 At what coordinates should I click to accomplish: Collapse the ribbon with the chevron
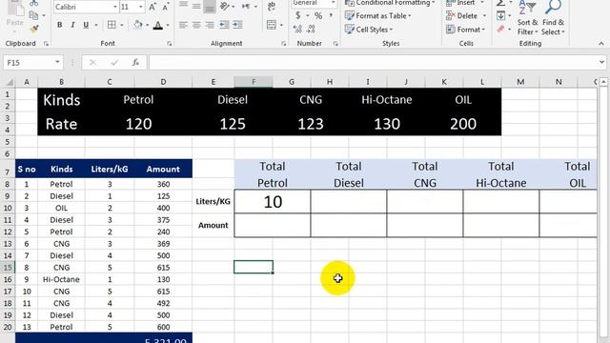point(601,44)
